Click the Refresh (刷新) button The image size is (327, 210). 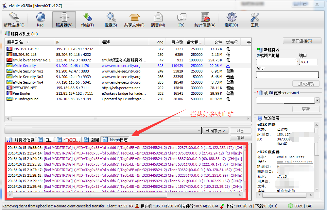241,131
